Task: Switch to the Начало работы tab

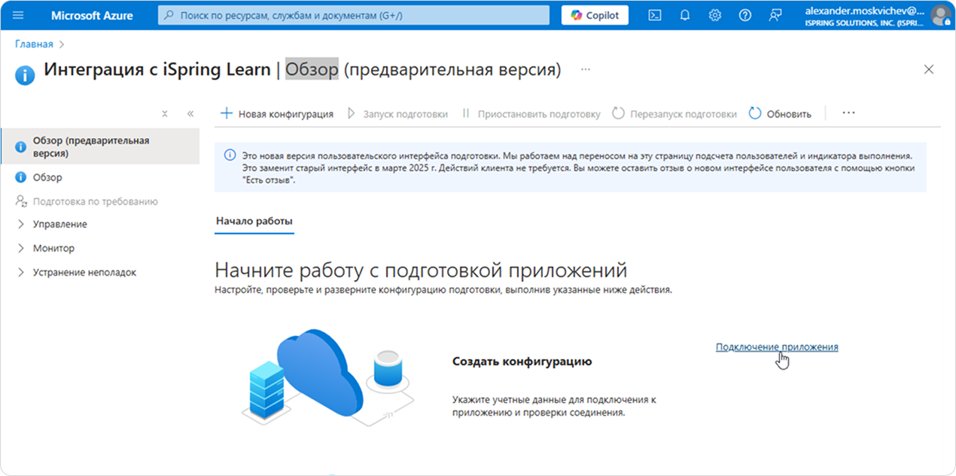Action: pos(254,221)
